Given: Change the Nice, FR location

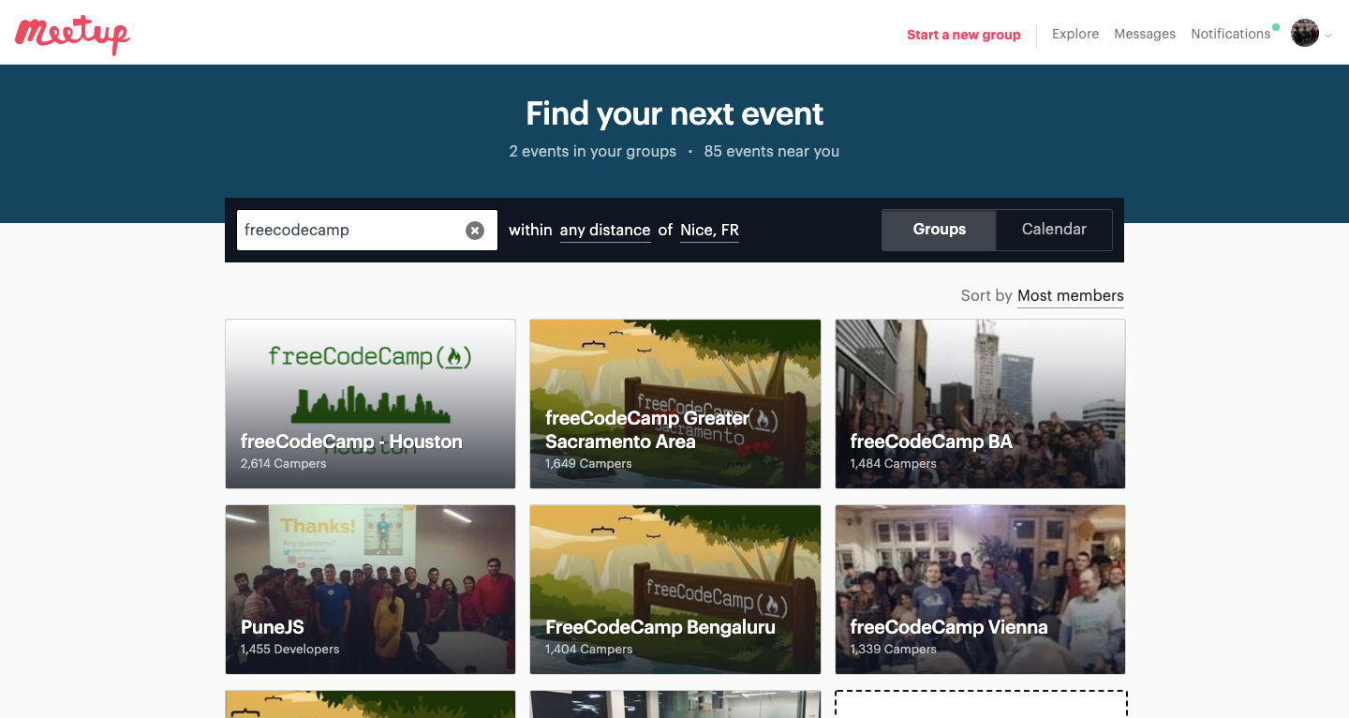Looking at the screenshot, I should (709, 231).
